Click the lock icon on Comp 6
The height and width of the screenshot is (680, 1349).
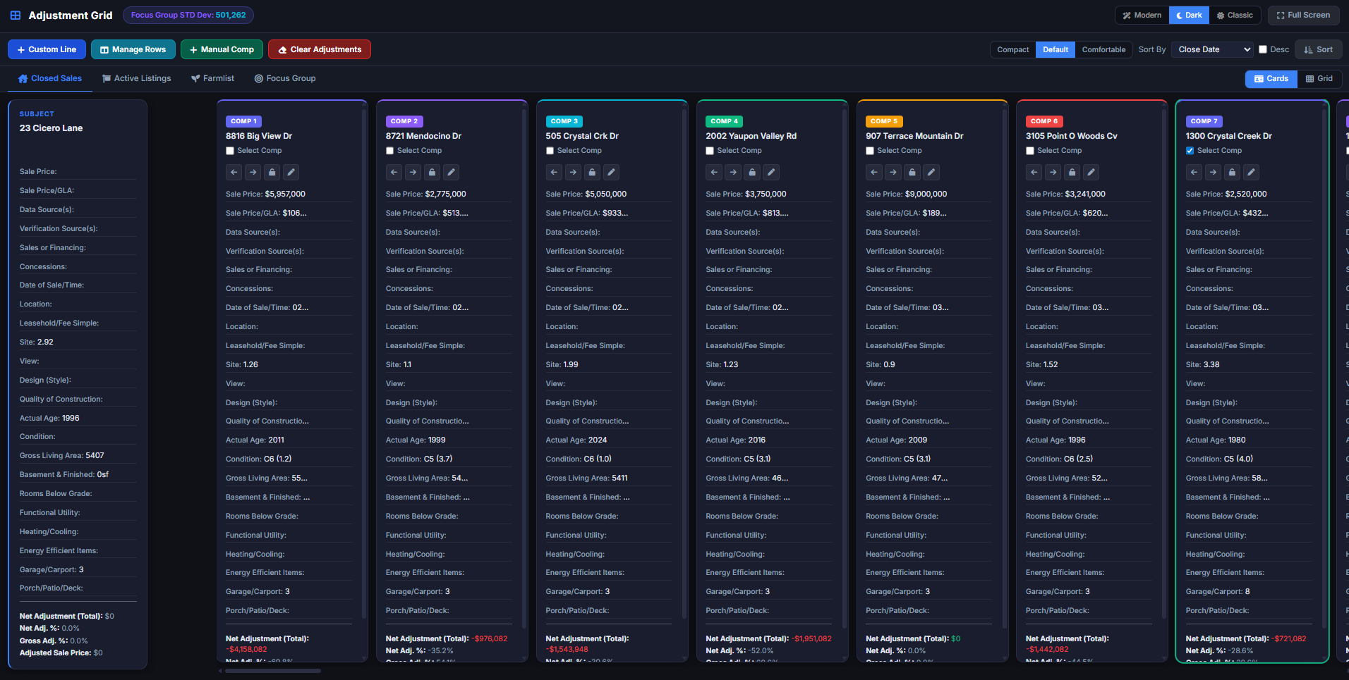(x=1072, y=172)
